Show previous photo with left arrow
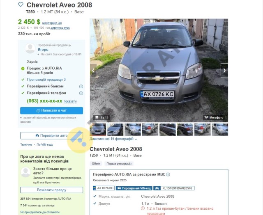 click(x=93, y=71)
